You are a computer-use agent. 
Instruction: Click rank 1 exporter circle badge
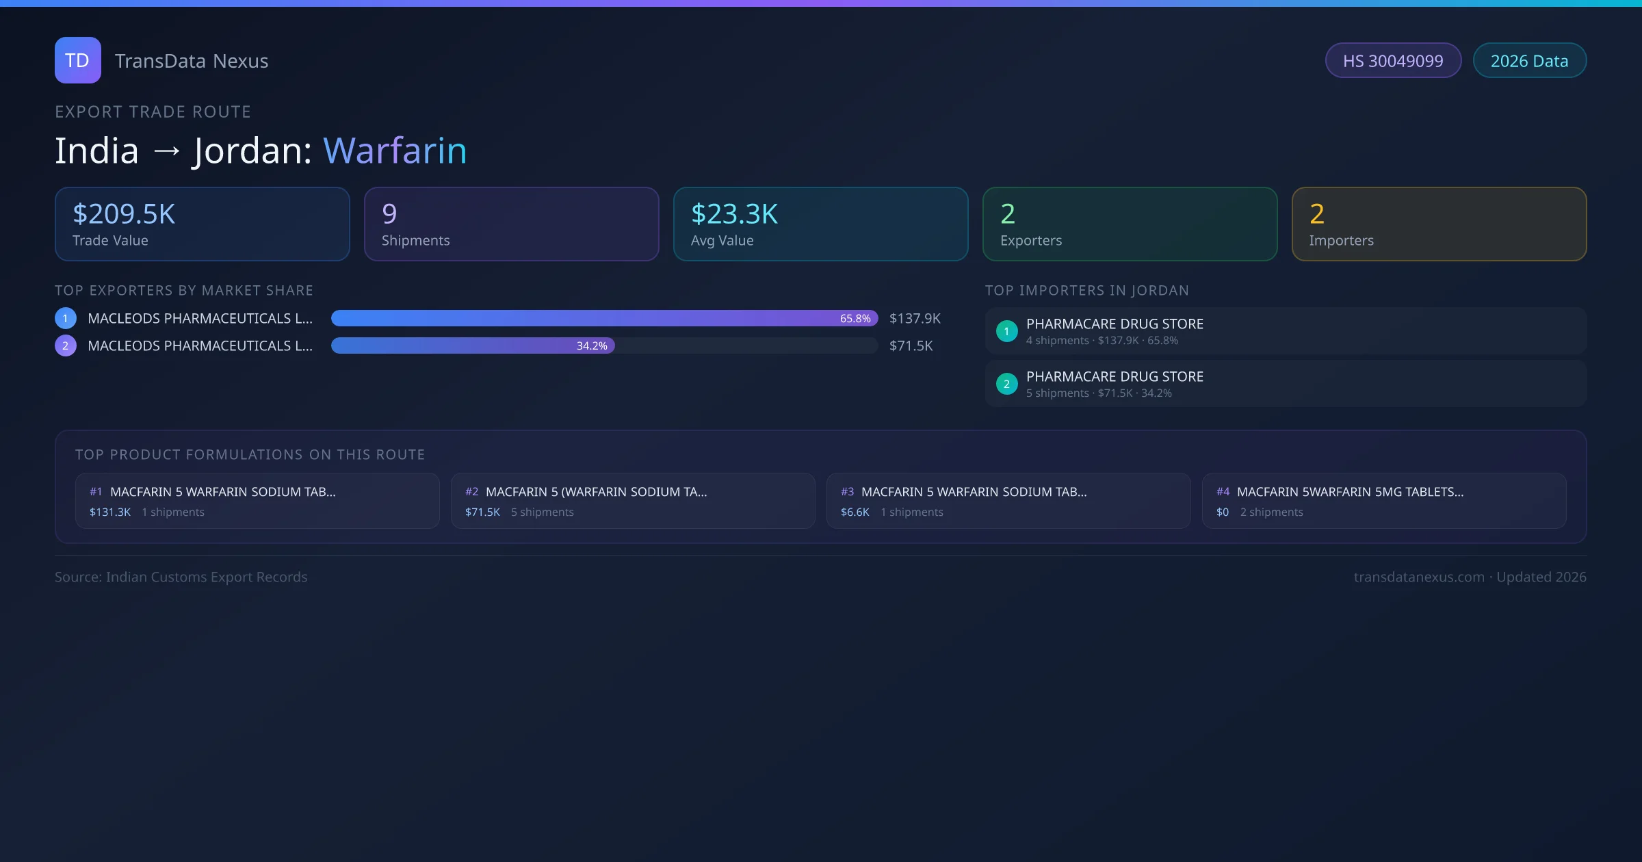point(66,318)
